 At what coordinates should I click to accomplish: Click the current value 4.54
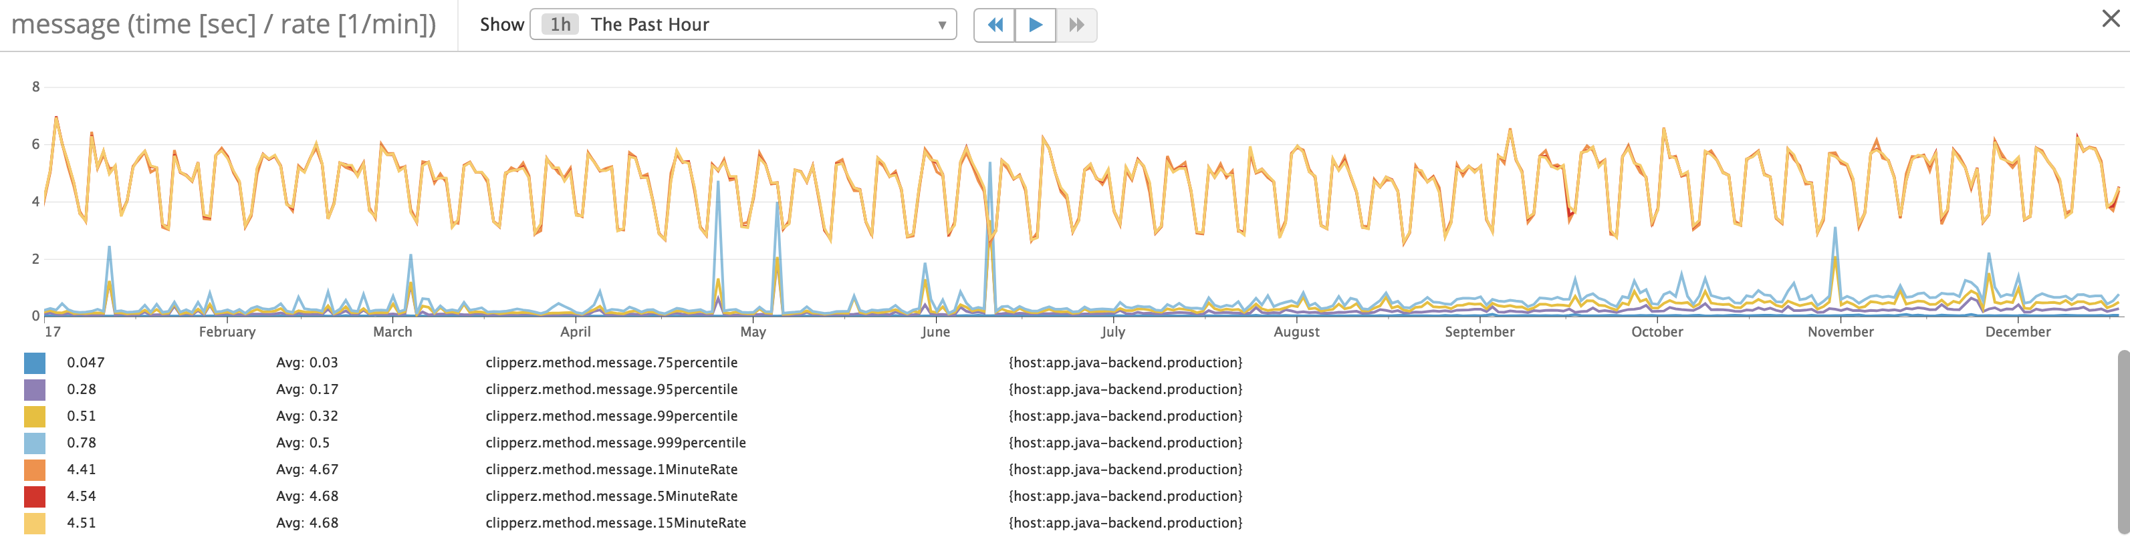[x=82, y=496]
